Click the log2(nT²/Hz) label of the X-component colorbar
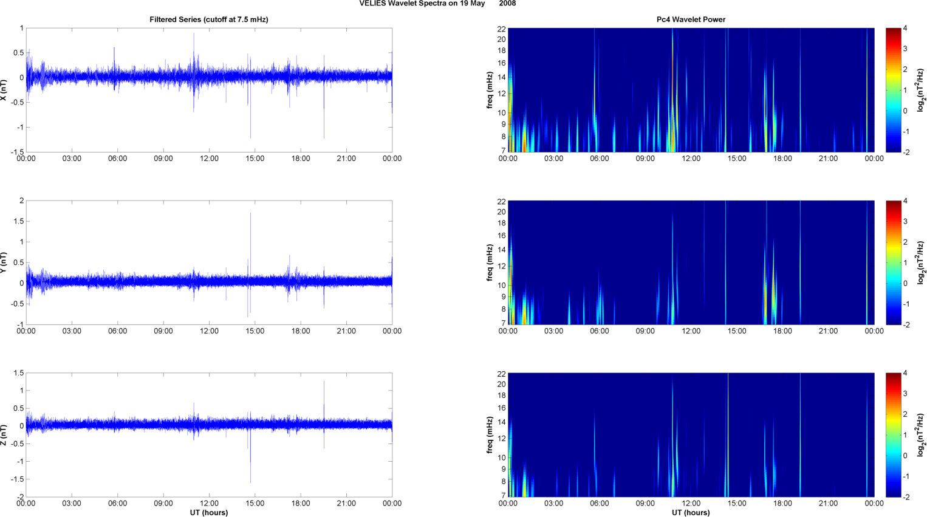The height and width of the screenshot is (517, 927). coord(921,90)
